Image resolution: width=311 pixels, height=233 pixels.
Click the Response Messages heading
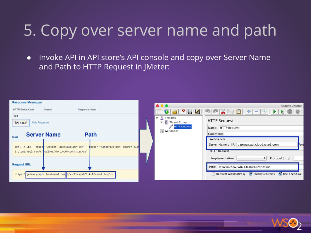(27, 103)
